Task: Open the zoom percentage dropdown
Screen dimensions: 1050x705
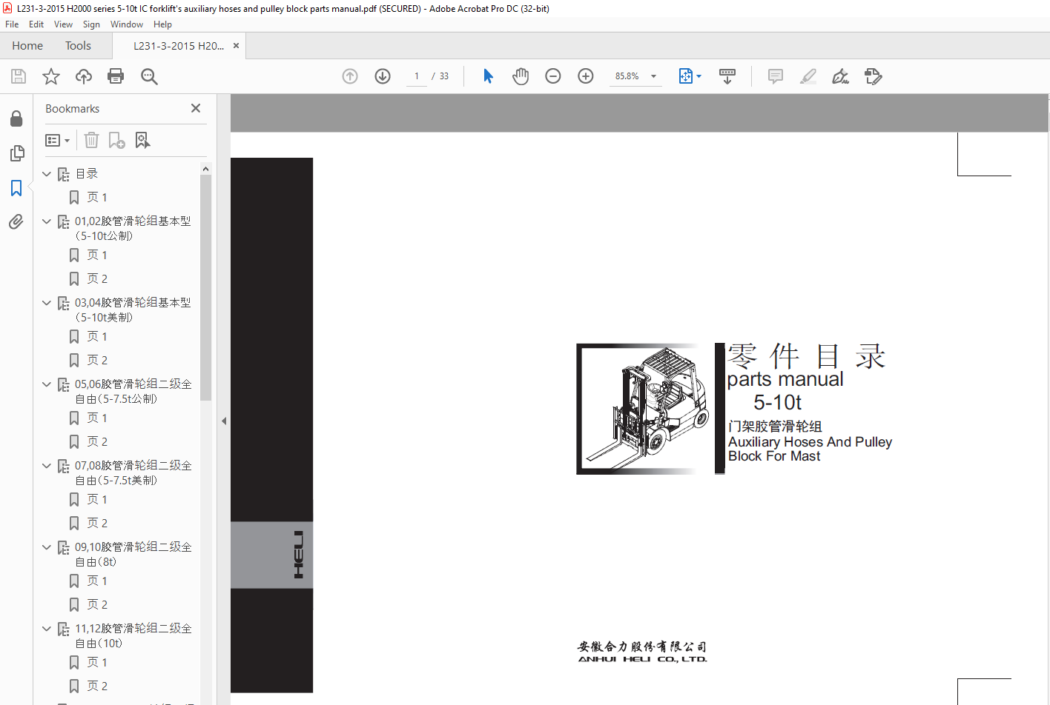Action: click(x=653, y=76)
